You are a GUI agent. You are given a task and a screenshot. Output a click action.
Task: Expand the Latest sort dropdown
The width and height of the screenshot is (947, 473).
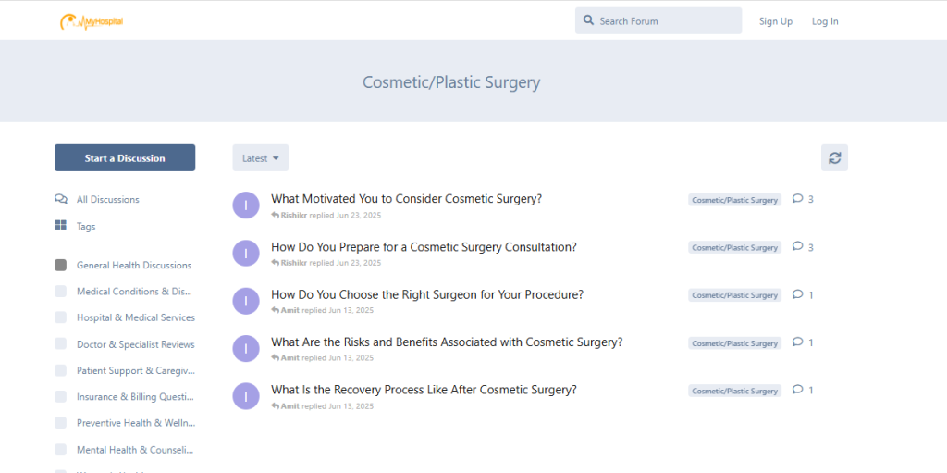click(x=260, y=158)
